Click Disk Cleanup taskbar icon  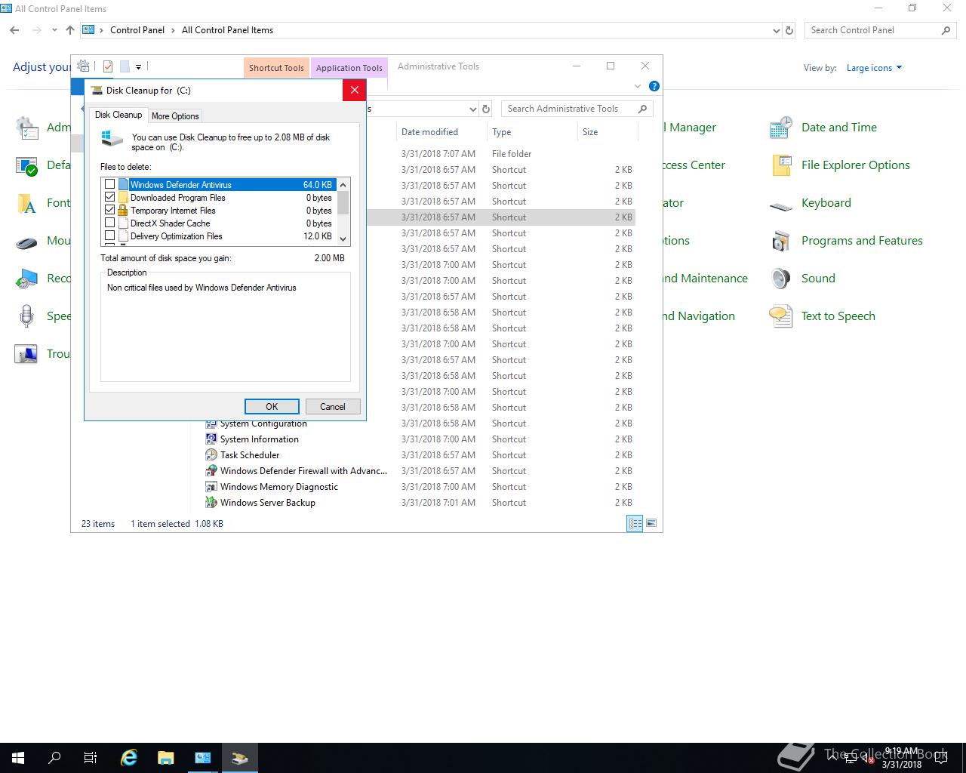(240, 758)
